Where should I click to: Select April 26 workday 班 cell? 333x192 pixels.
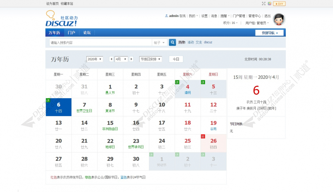point(213,143)
